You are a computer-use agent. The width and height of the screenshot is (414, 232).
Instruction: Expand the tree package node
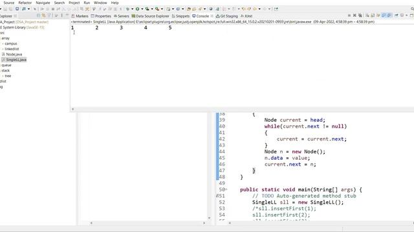tap(3, 76)
